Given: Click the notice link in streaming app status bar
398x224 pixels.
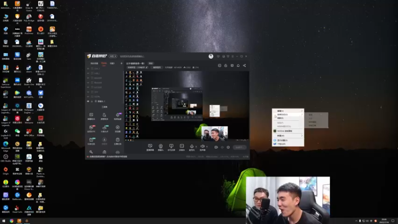Looking at the screenshot, I should point(108,157).
